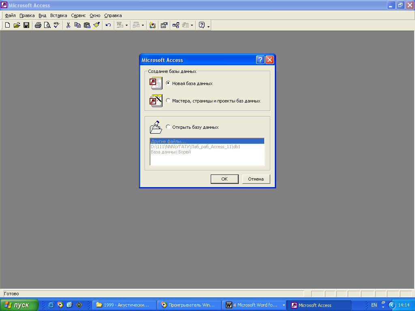Click the EN language indicator
The image size is (415, 311).
pos(374,305)
